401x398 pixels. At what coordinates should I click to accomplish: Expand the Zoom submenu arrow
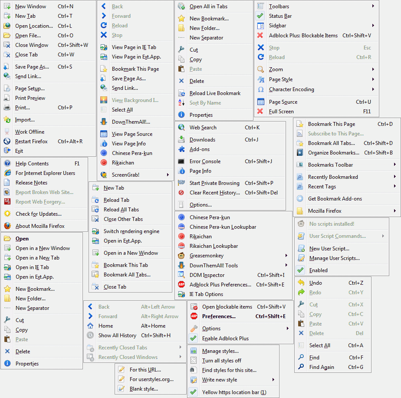pyautogui.click(x=373, y=69)
